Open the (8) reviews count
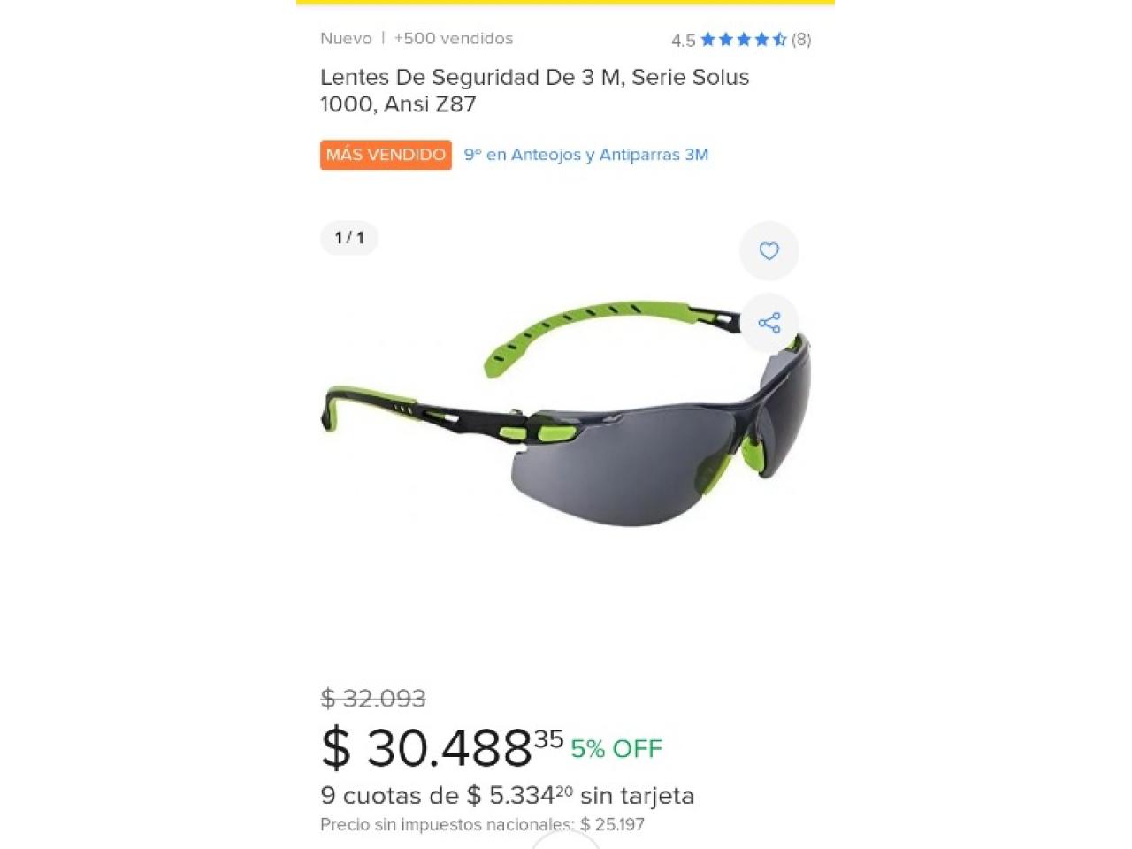This screenshot has height=849, width=1132. tap(801, 39)
